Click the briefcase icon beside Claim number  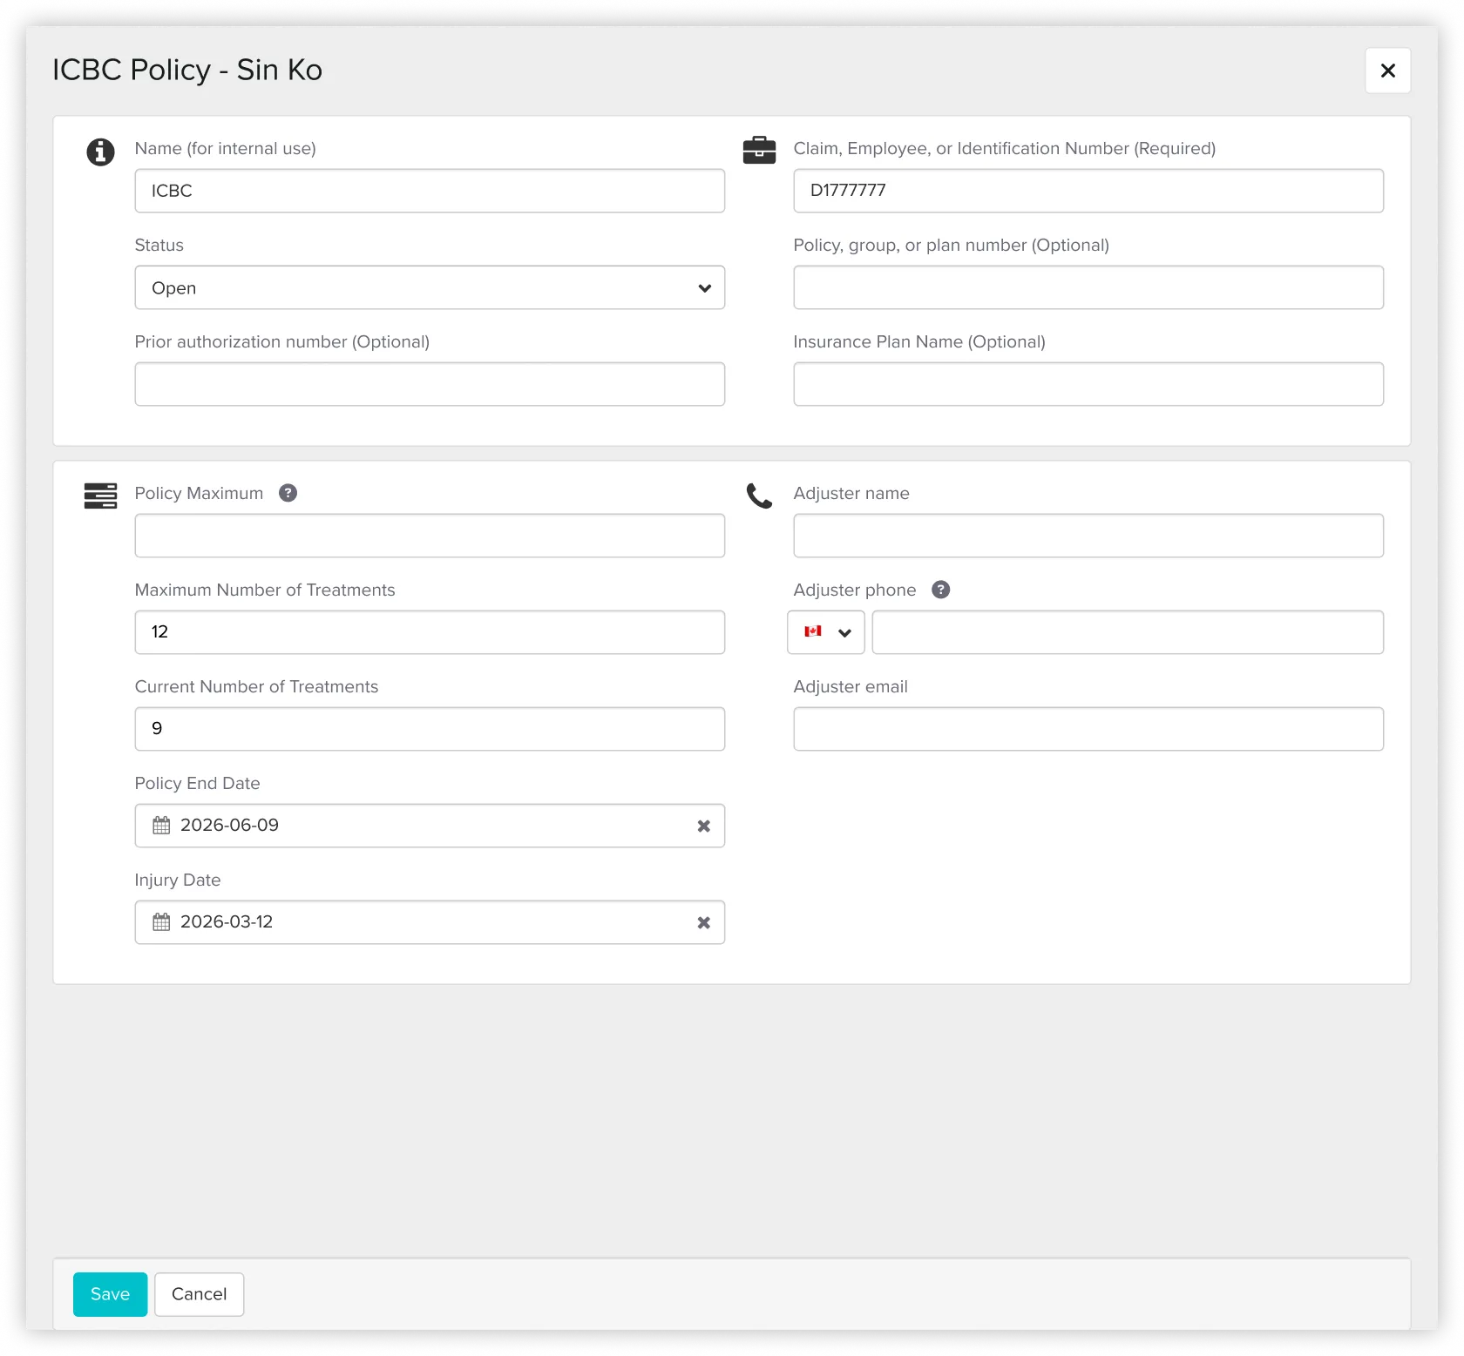click(x=759, y=150)
